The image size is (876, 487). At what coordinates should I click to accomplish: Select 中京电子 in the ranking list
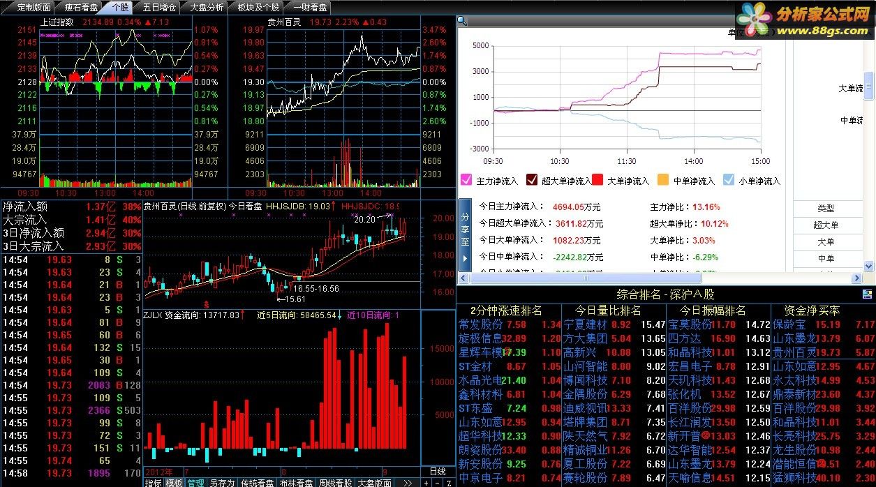(x=480, y=478)
